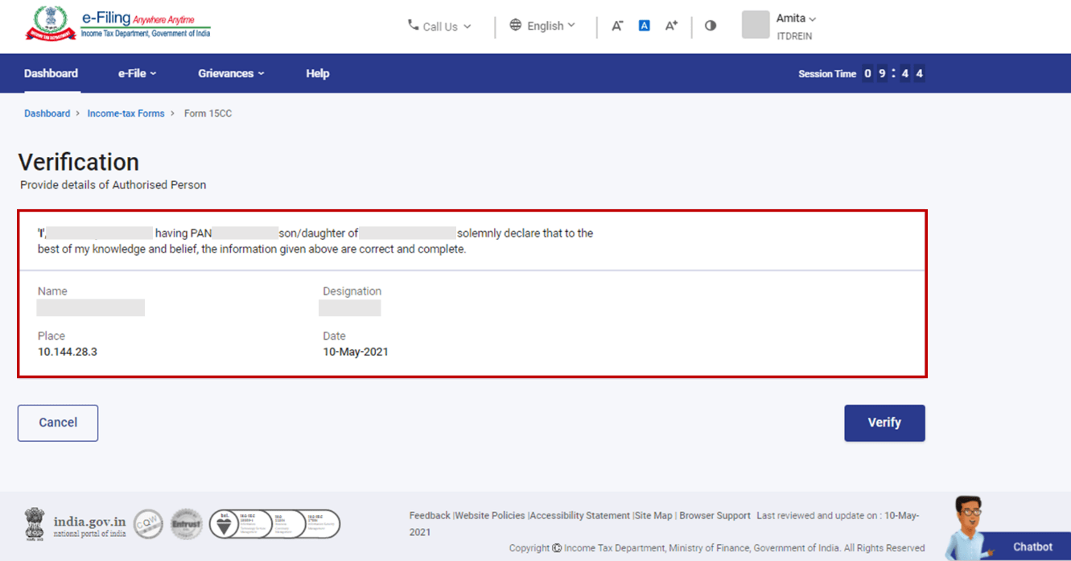
Task: Reset to default font size A icon
Action: point(644,26)
